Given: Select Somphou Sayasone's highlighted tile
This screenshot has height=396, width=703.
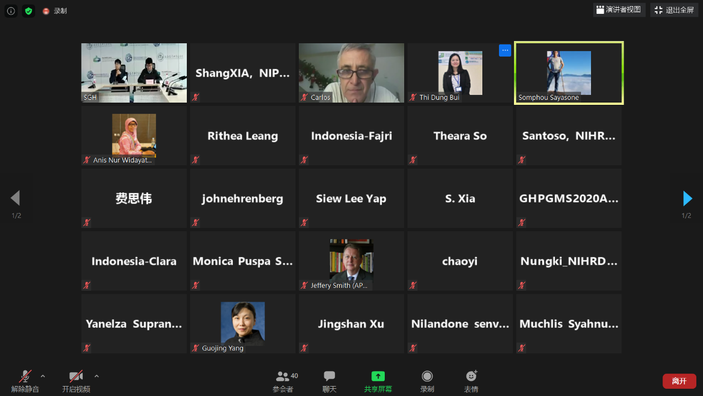Looking at the screenshot, I should click(x=569, y=72).
